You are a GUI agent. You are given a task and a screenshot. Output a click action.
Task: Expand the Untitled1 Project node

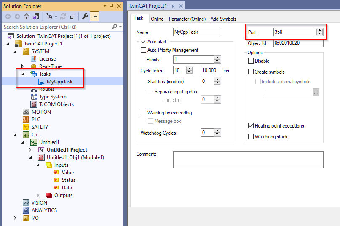[x=30, y=149]
